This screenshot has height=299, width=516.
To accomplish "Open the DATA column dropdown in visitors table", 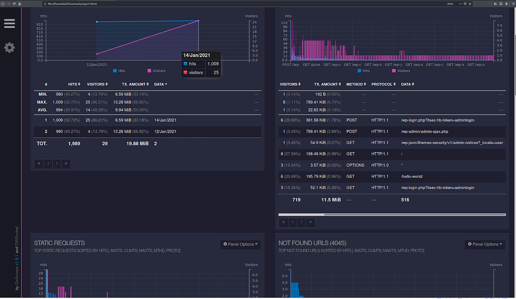I will [160, 84].
